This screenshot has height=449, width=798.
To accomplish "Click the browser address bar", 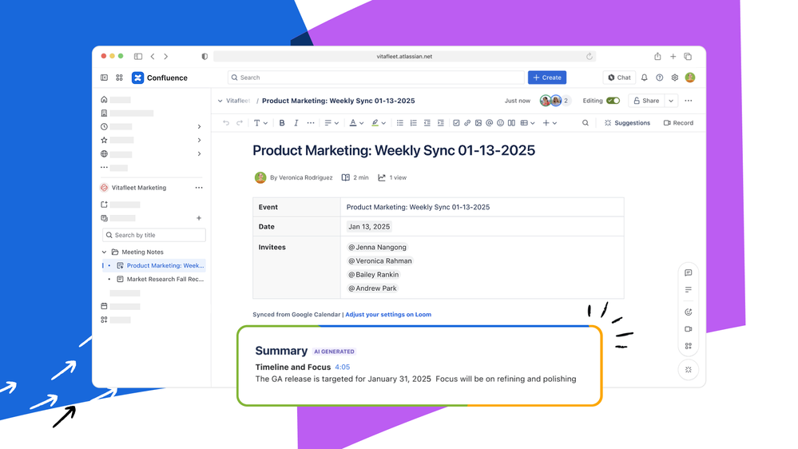I will click(405, 57).
